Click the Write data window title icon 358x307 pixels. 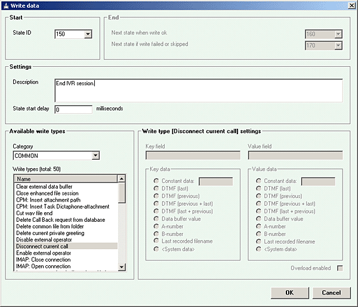tap(5, 5)
